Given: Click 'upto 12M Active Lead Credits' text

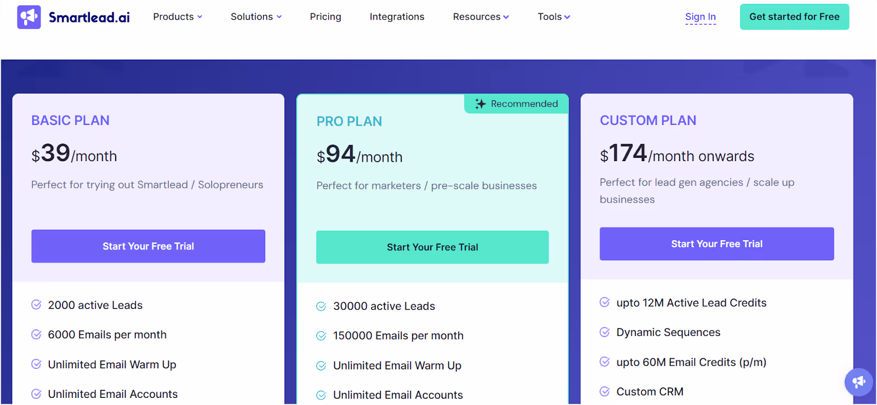Looking at the screenshot, I should (x=691, y=303).
